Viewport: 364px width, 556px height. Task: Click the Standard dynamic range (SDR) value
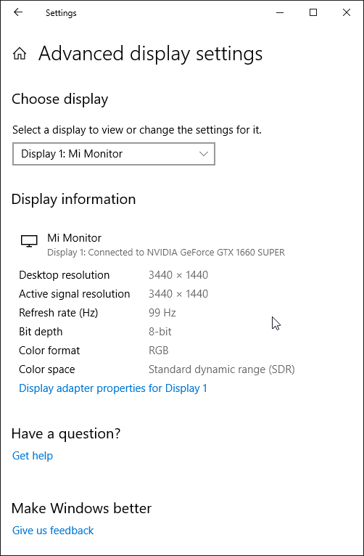222,369
